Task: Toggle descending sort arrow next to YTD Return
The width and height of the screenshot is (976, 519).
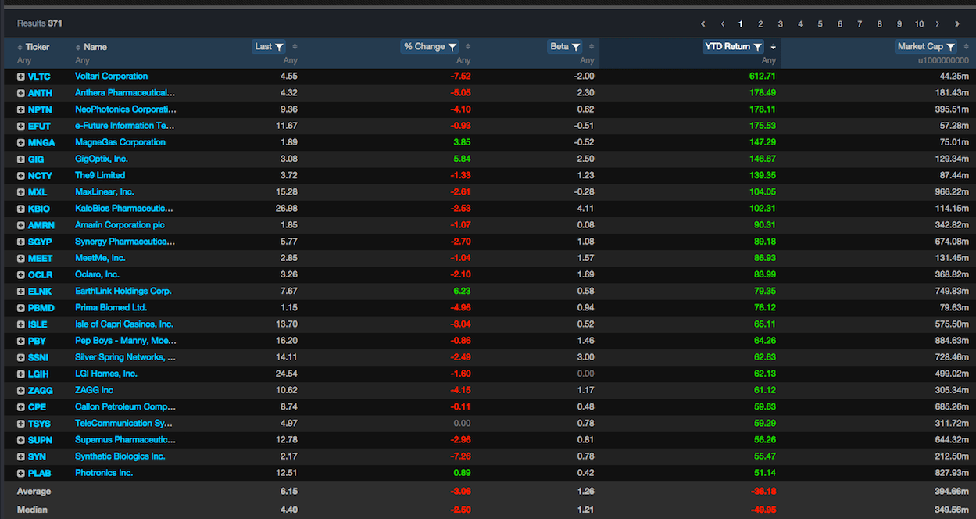Action: click(774, 47)
